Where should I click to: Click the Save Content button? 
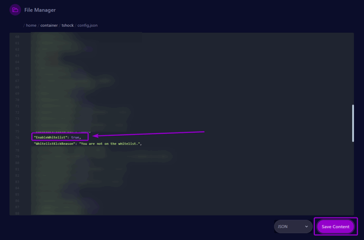click(x=336, y=227)
